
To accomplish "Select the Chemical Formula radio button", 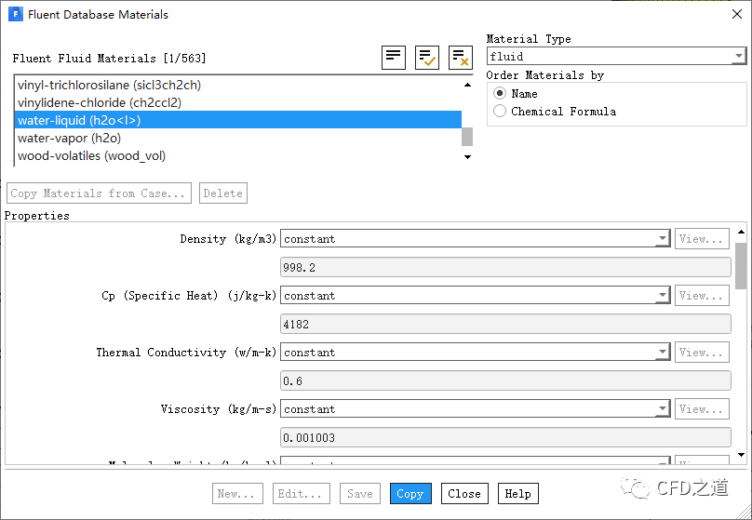I will point(501,112).
